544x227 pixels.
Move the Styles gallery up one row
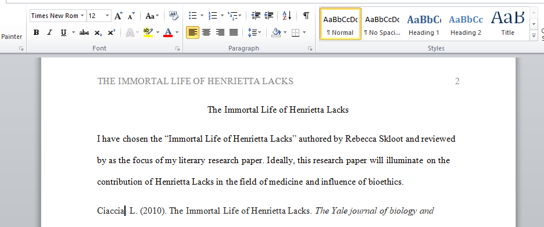[x=534, y=13]
